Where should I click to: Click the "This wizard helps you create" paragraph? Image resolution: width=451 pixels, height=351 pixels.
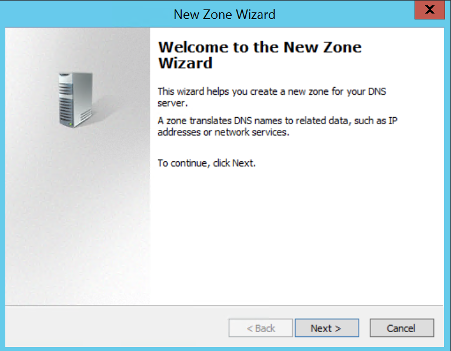click(x=272, y=97)
